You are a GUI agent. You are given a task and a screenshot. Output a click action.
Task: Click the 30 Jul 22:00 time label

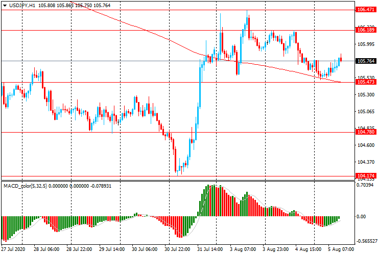tap(177, 249)
